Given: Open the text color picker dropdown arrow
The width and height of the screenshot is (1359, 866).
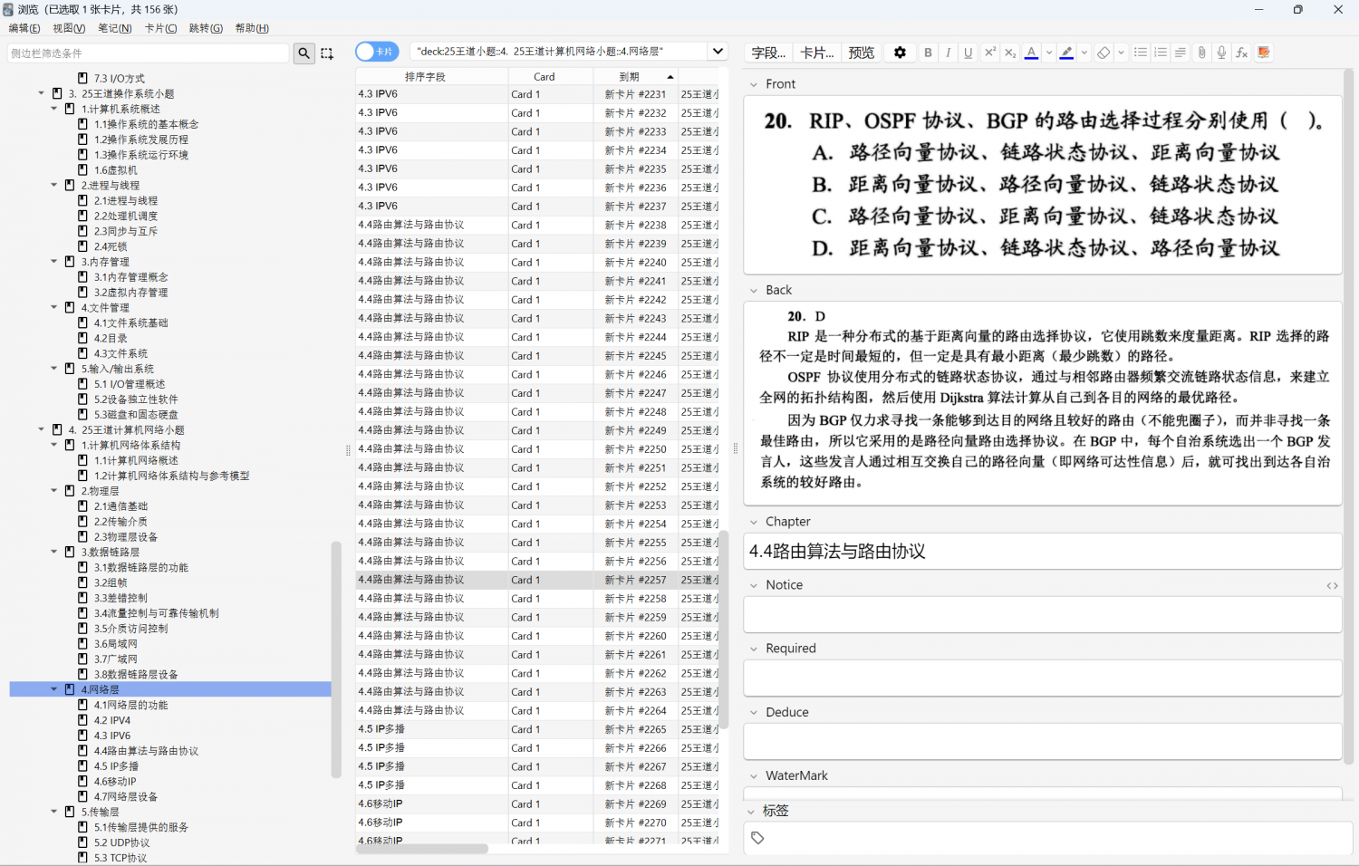Looking at the screenshot, I should pos(1049,53).
